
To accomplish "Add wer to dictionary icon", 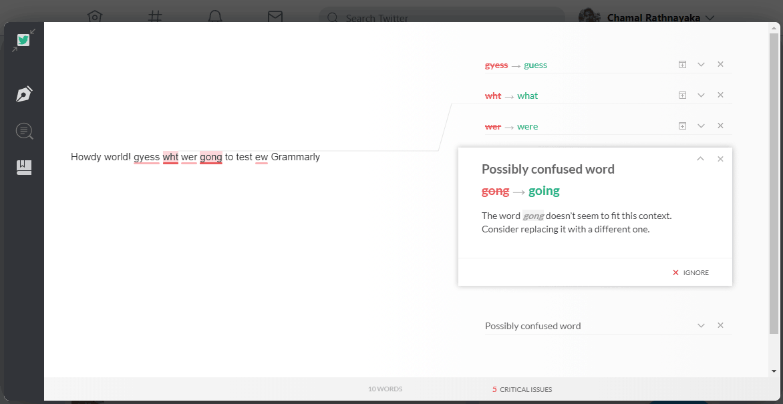I will click(x=682, y=126).
